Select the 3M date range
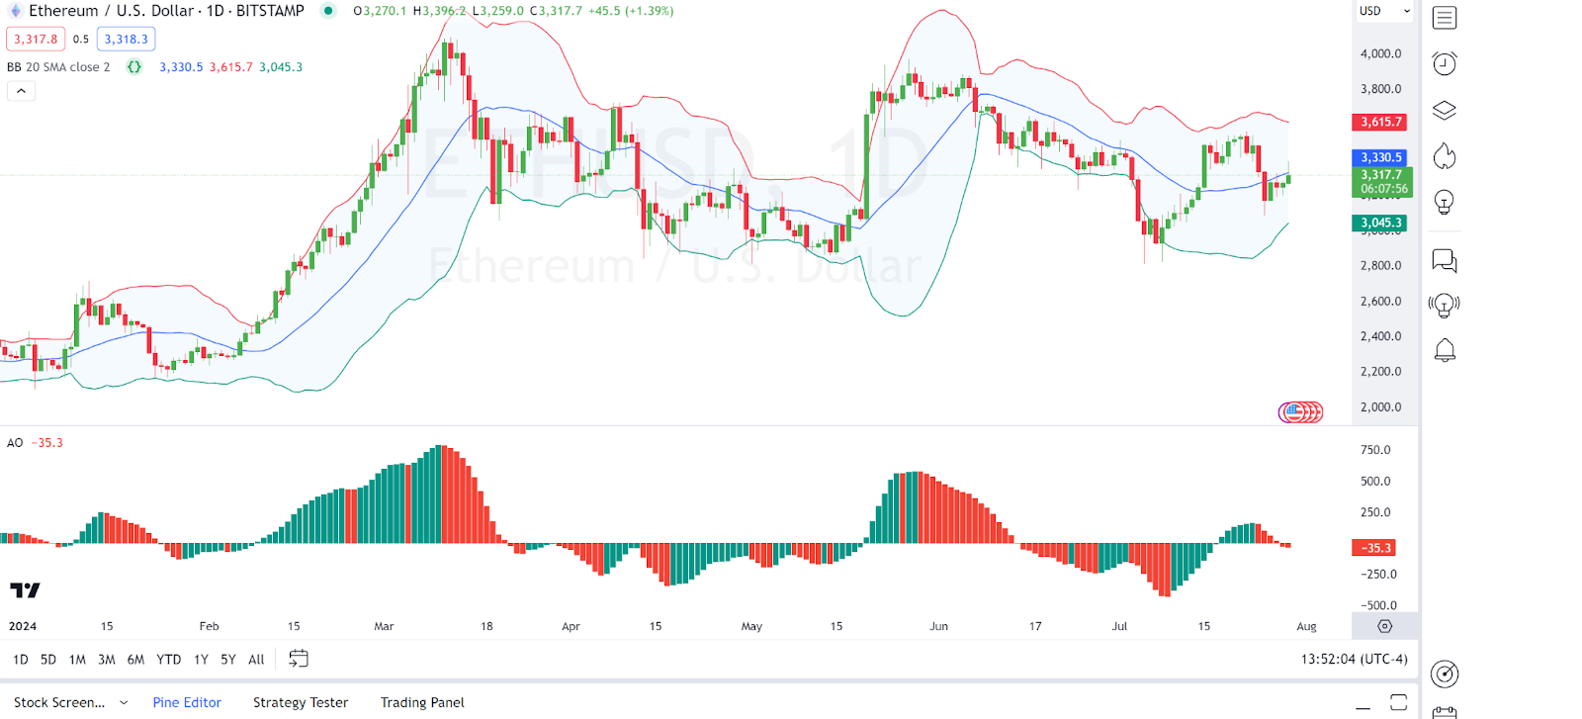 pos(107,659)
